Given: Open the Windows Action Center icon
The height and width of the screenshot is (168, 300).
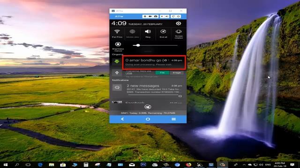Looking at the screenshot, I should pyautogui.click(x=292, y=165).
